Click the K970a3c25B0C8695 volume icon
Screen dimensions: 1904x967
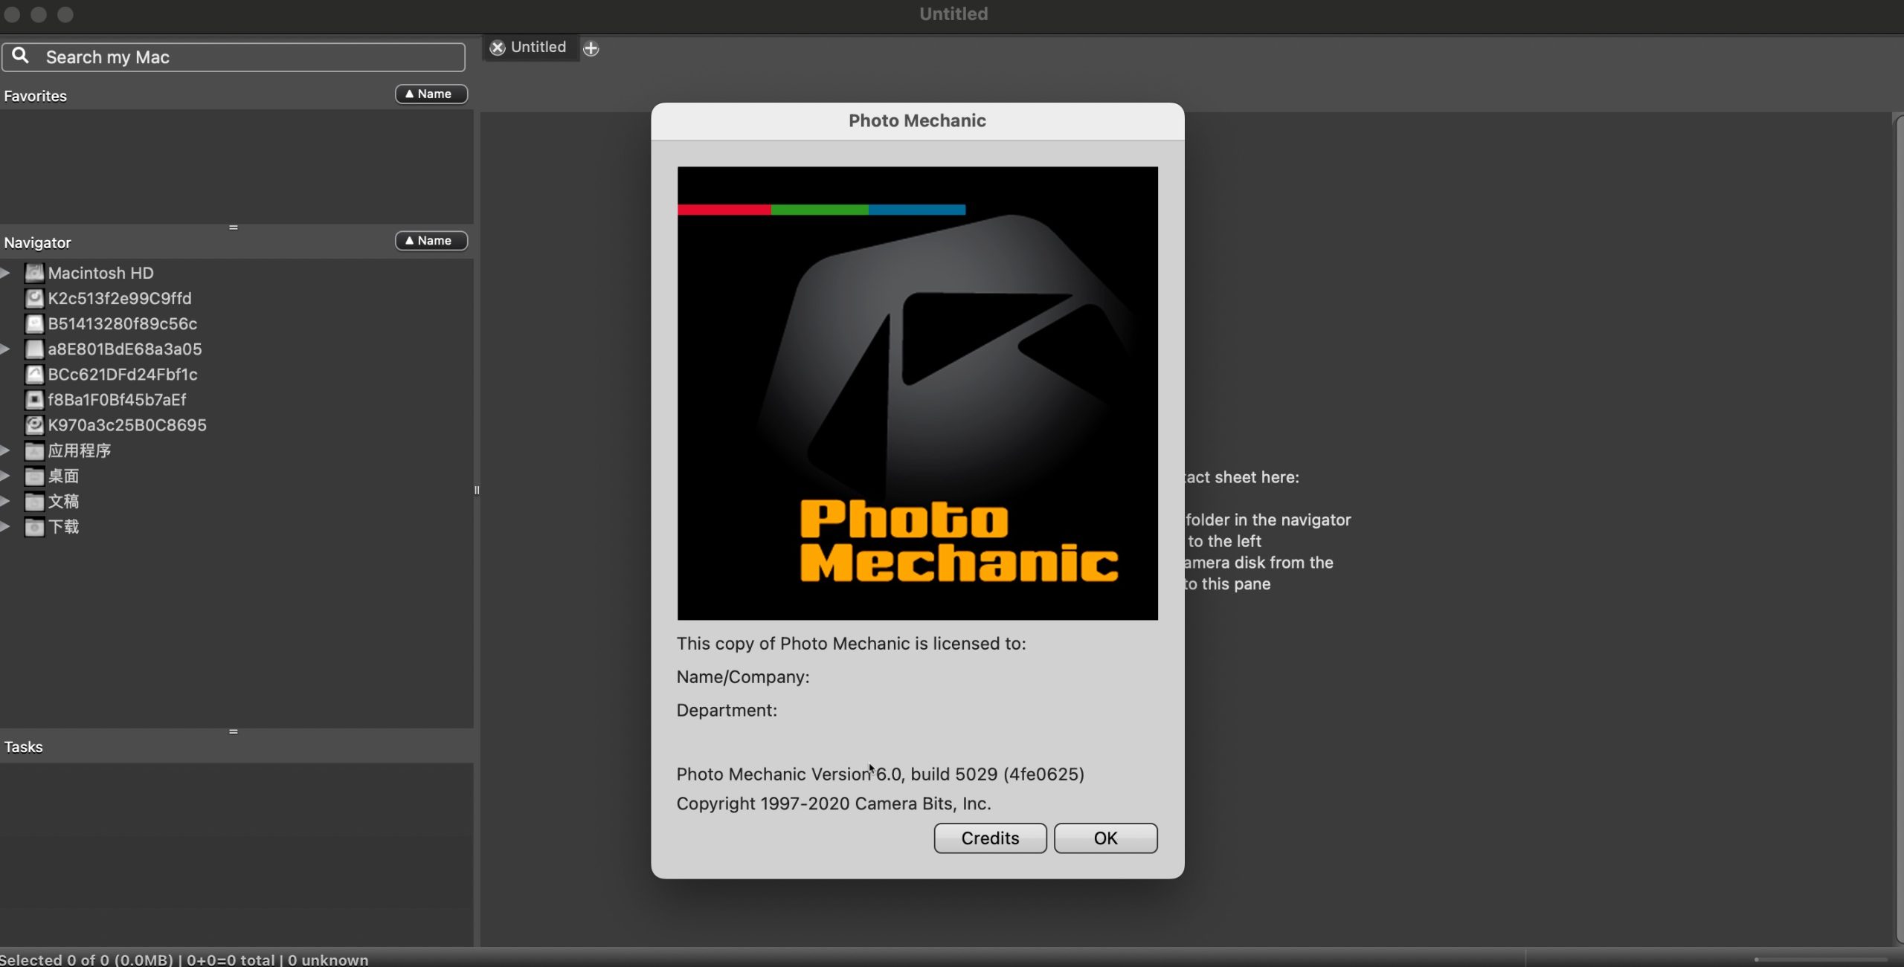coord(34,425)
